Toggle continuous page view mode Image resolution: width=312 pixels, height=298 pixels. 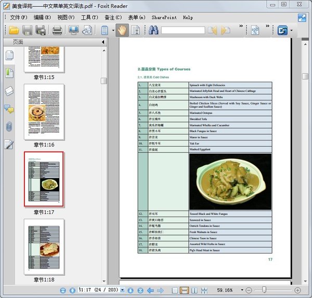(184, 290)
